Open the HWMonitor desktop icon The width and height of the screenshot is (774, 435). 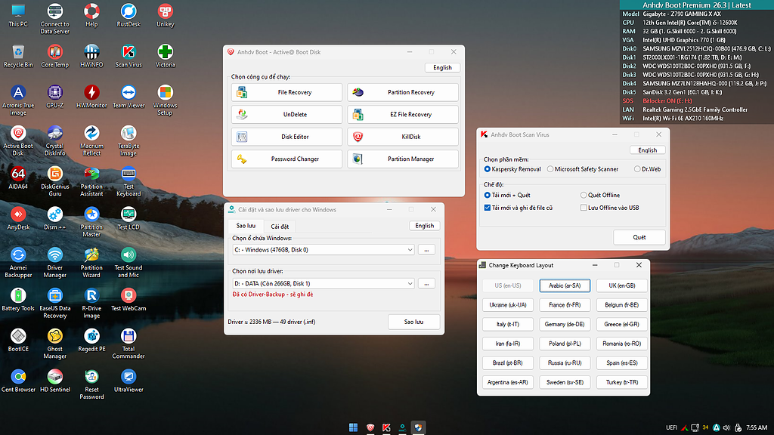click(x=91, y=96)
